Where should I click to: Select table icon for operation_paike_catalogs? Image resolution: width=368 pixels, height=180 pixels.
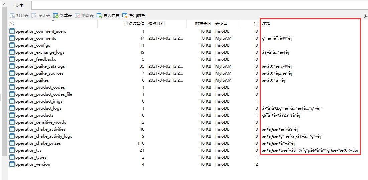[x=12, y=66]
